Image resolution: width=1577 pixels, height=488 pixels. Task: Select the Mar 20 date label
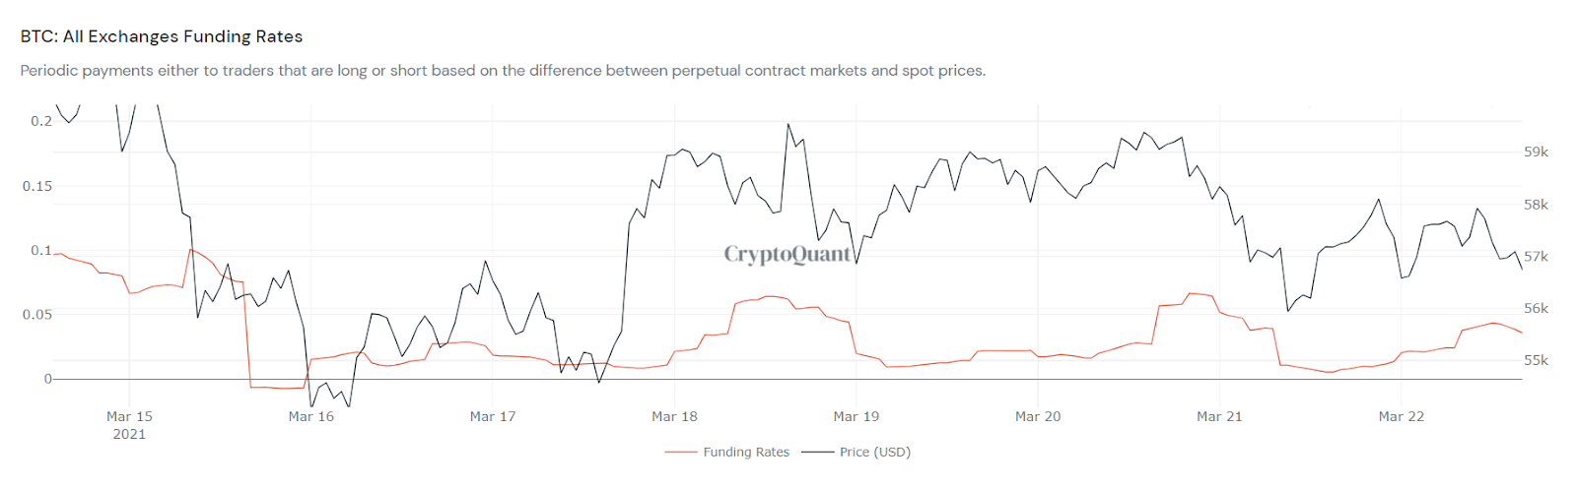(x=1038, y=417)
